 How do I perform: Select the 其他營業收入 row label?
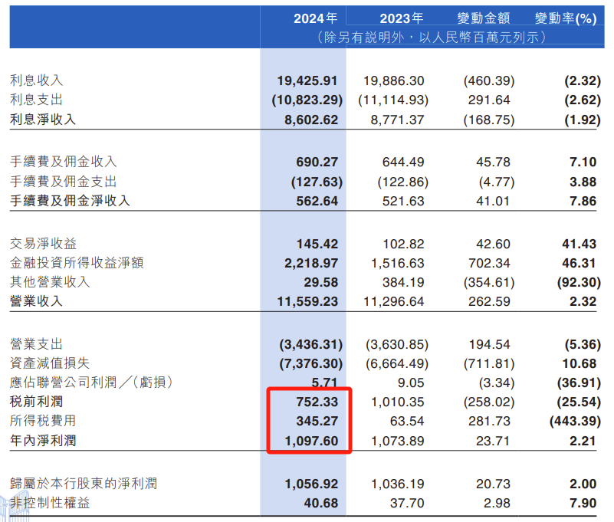[50, 282]
